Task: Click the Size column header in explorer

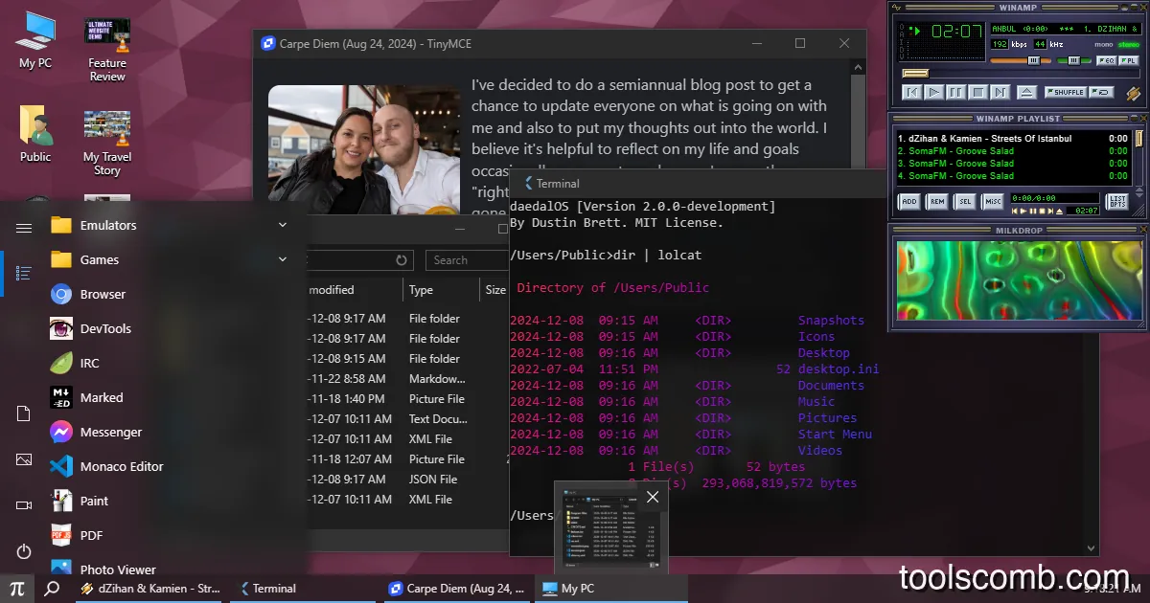Action: [495, 290]
